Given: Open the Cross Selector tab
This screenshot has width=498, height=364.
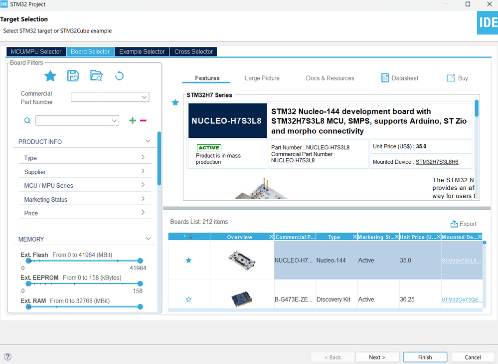Looking at the screenshot, I should point(193,51).
